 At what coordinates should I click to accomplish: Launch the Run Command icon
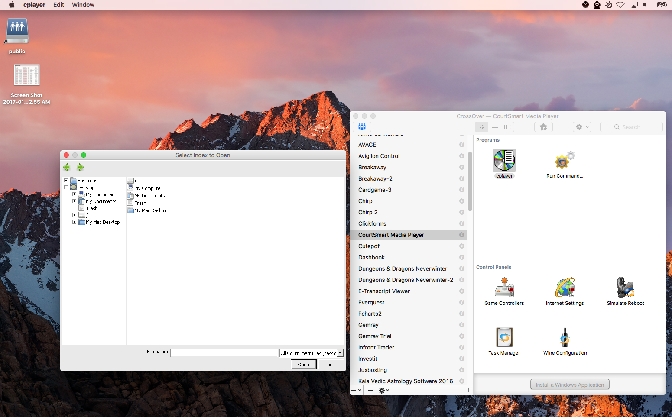tap(565, 161)
